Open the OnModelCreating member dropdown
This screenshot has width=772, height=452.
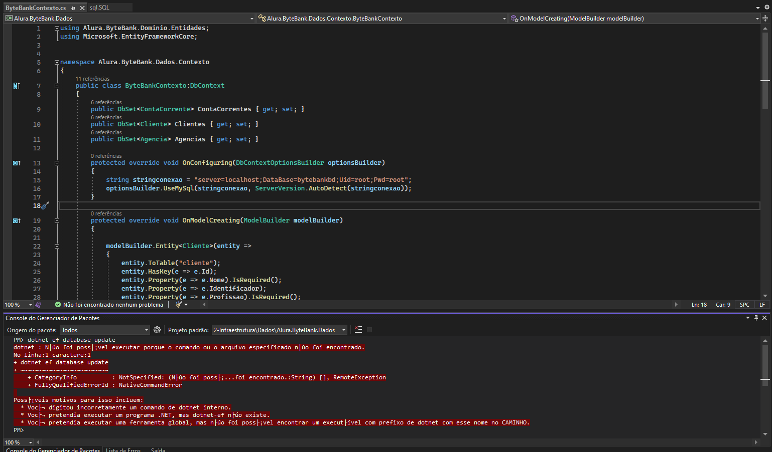click(635, 19)
